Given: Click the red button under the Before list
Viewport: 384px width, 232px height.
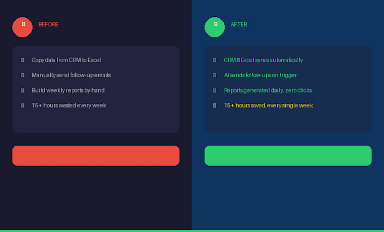Looking at the screenshot, I should (x=96, y=156).
